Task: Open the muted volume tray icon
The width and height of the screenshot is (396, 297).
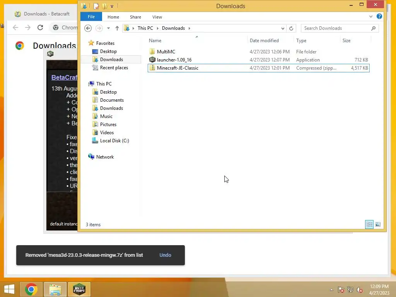Action: pos(360,290)
